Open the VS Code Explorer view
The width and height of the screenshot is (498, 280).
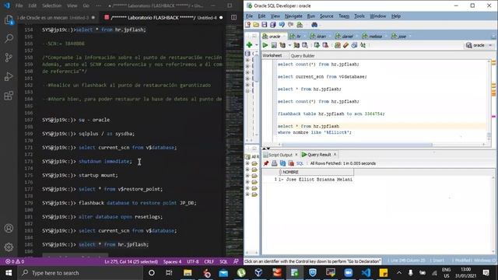[9, 20]
